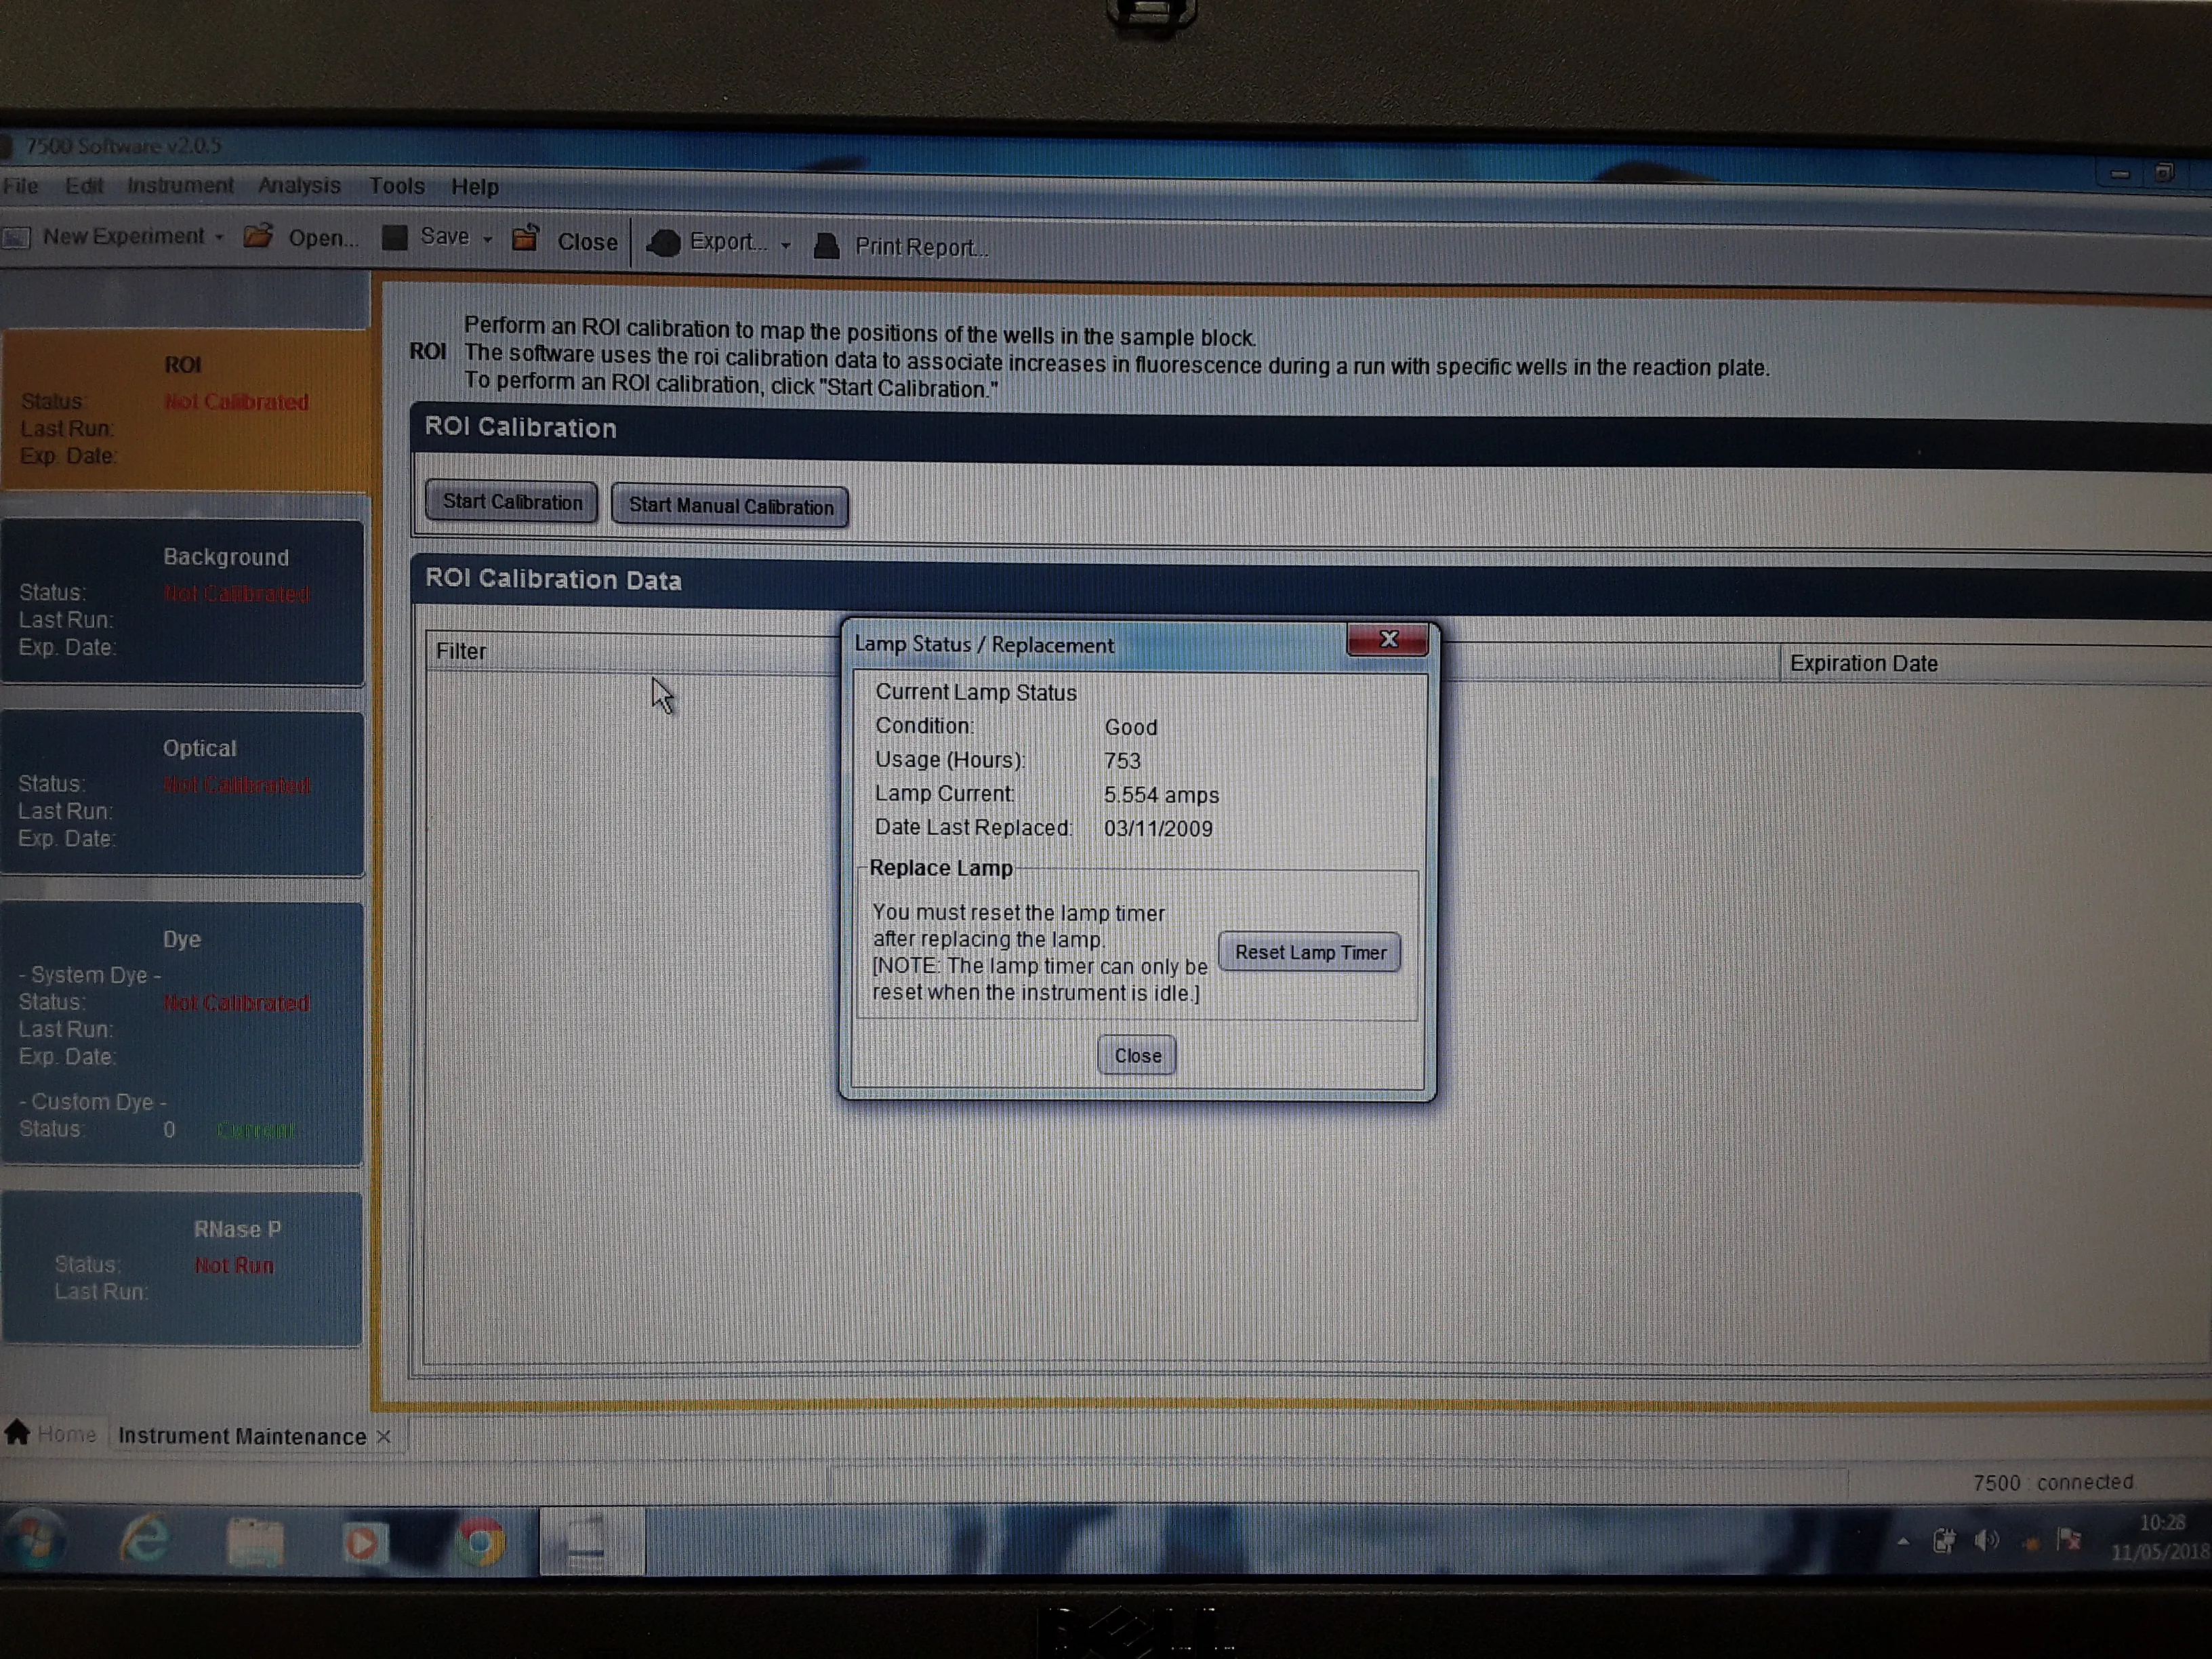
Task: Click the Save disk icon
Action: (x=395, y=237)
